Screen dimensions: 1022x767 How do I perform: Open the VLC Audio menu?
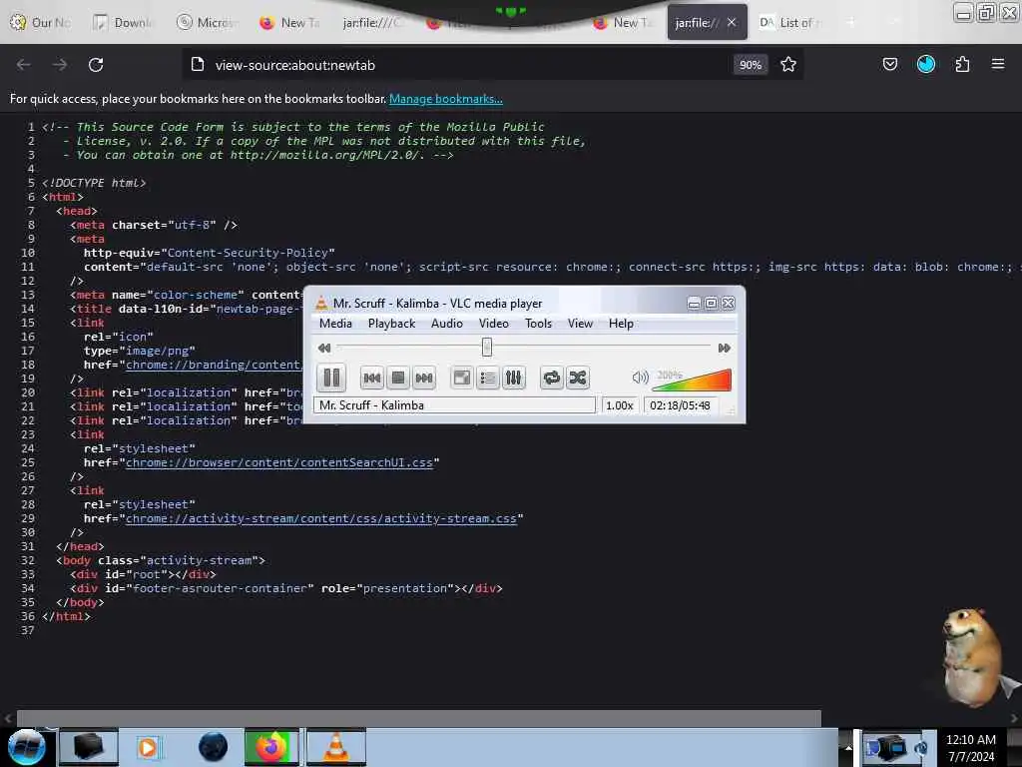(x=447, y=324)
